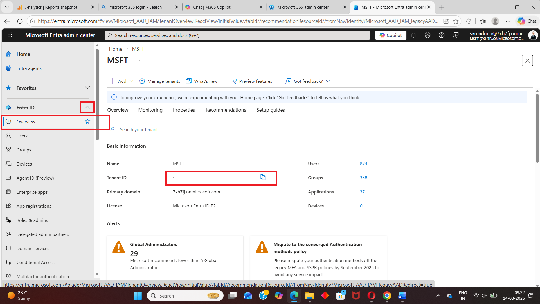Favorite this page in browser address bar

[x=456, y=21]
